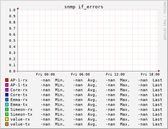Click the 'AP-1-tx' legend label
This screenshot has width=168, height=129.
[19, 85]
